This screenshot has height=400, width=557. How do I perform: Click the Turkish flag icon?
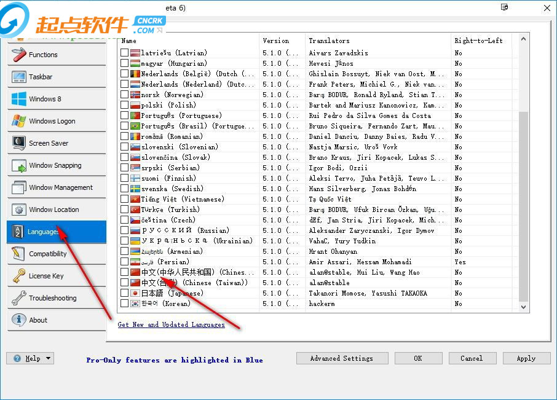(135, 210)
